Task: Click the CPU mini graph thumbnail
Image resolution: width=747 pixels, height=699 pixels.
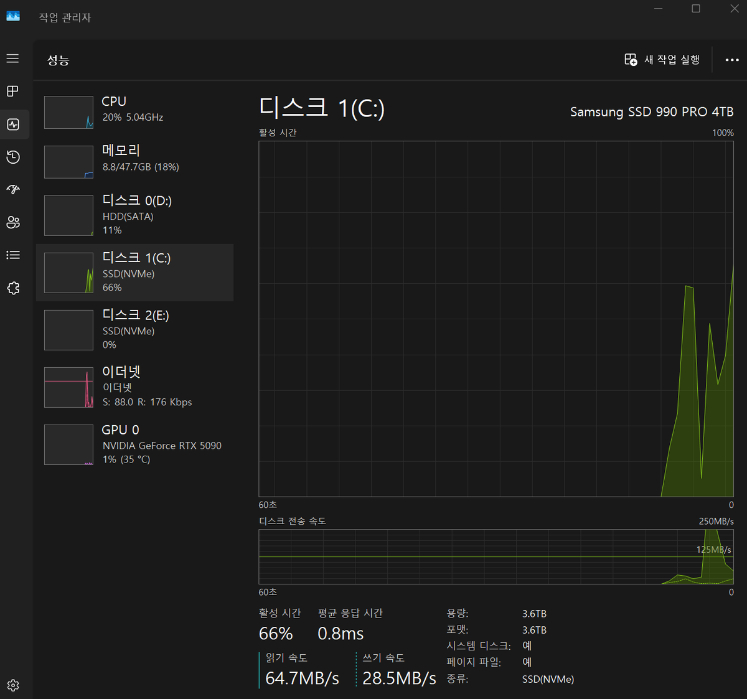Action: [x=68, y=112]
